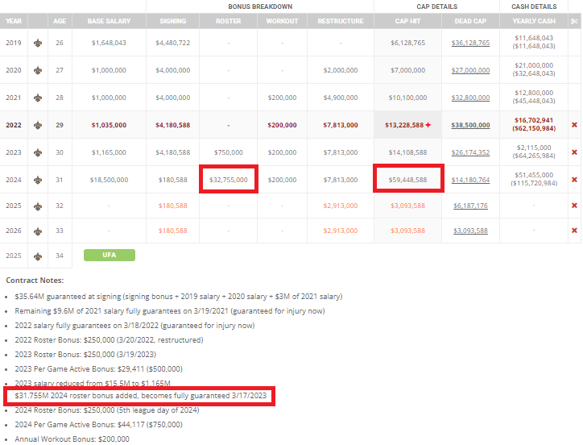
Task: Open the $27,000,000 dead cap link
Action: click(x=470, y=70)
